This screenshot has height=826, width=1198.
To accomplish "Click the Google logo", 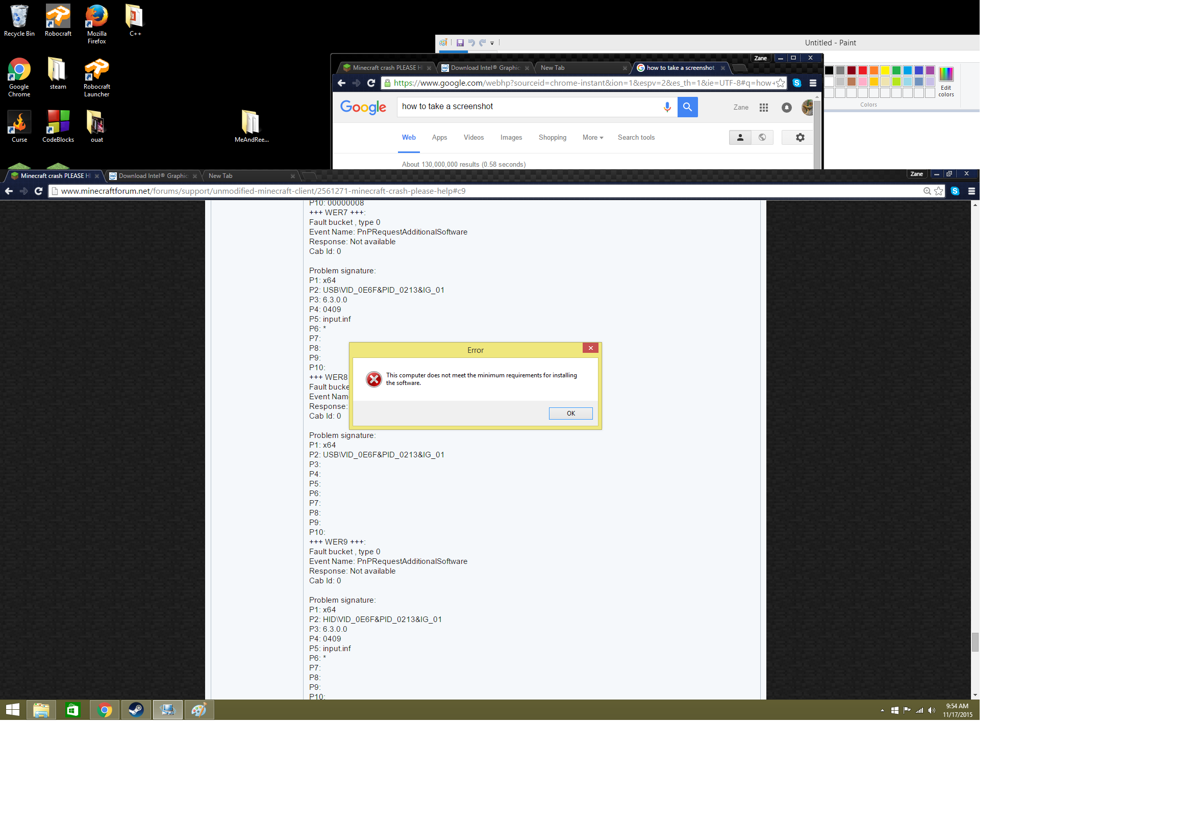I will pyautogui.click(x=363, y=107).
